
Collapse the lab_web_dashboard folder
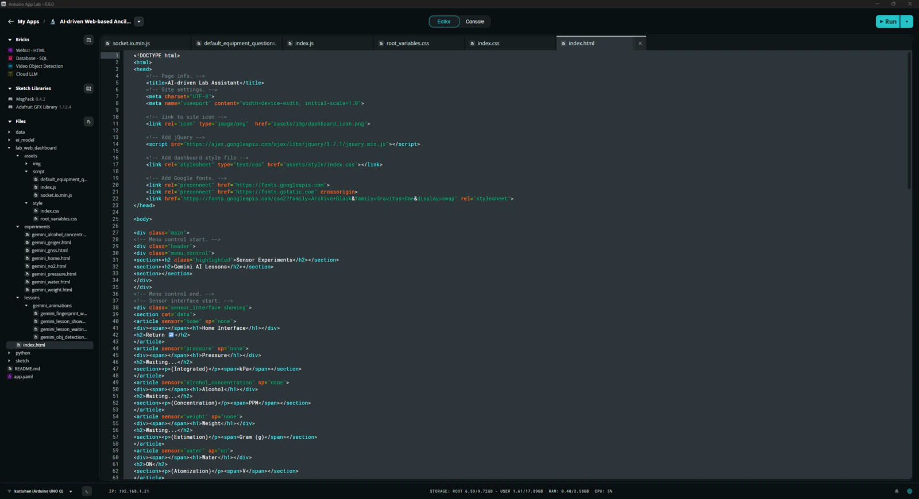coord(9,148)
